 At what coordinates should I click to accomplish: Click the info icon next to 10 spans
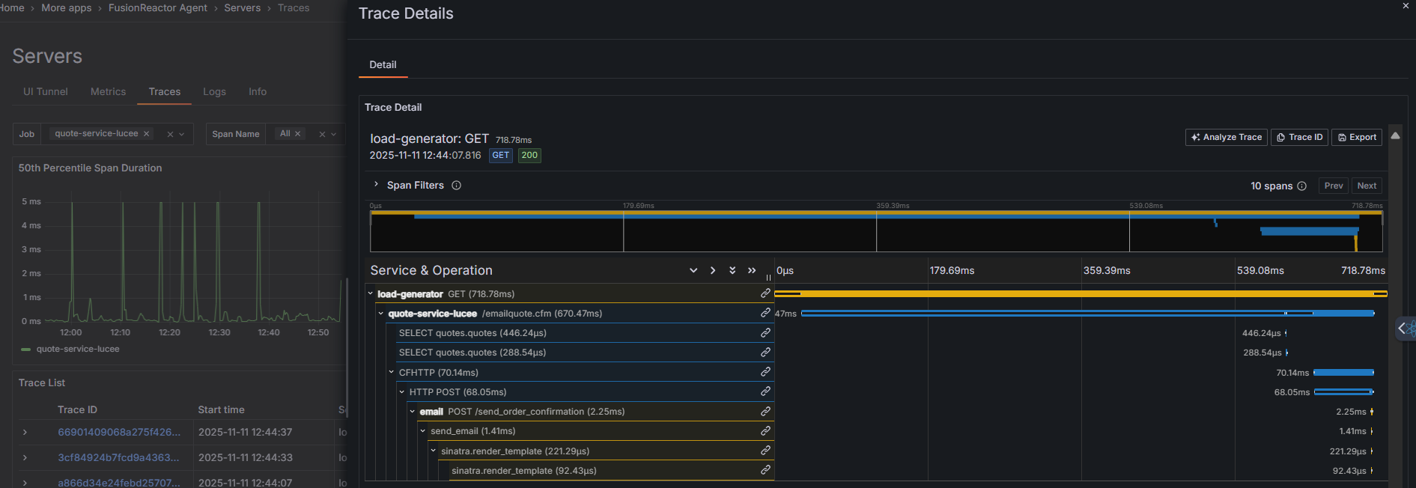(1301, 186)
